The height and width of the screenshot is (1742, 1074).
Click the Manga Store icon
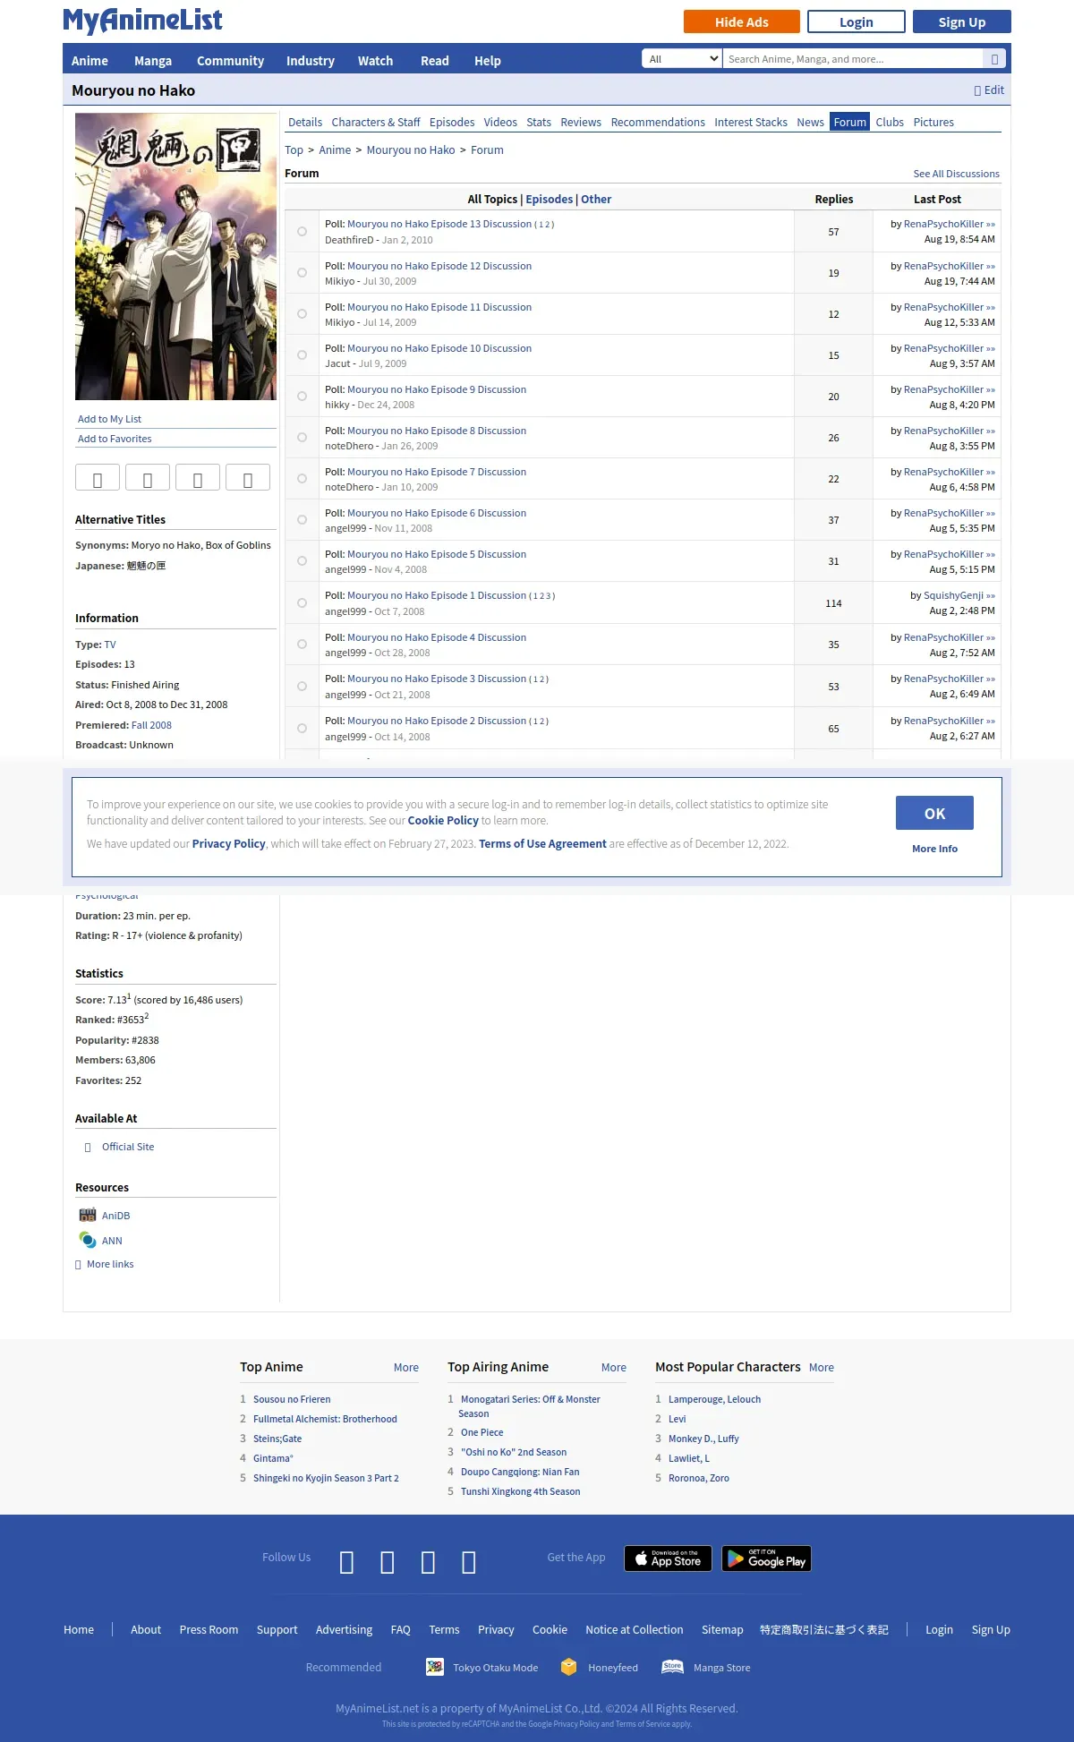(x=673, y=1667)
